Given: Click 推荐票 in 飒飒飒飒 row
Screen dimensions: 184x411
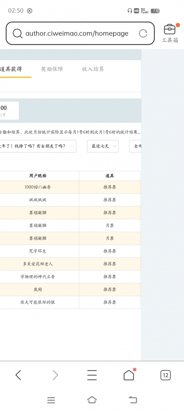Looking at the screenshot, I should point(110,200).
